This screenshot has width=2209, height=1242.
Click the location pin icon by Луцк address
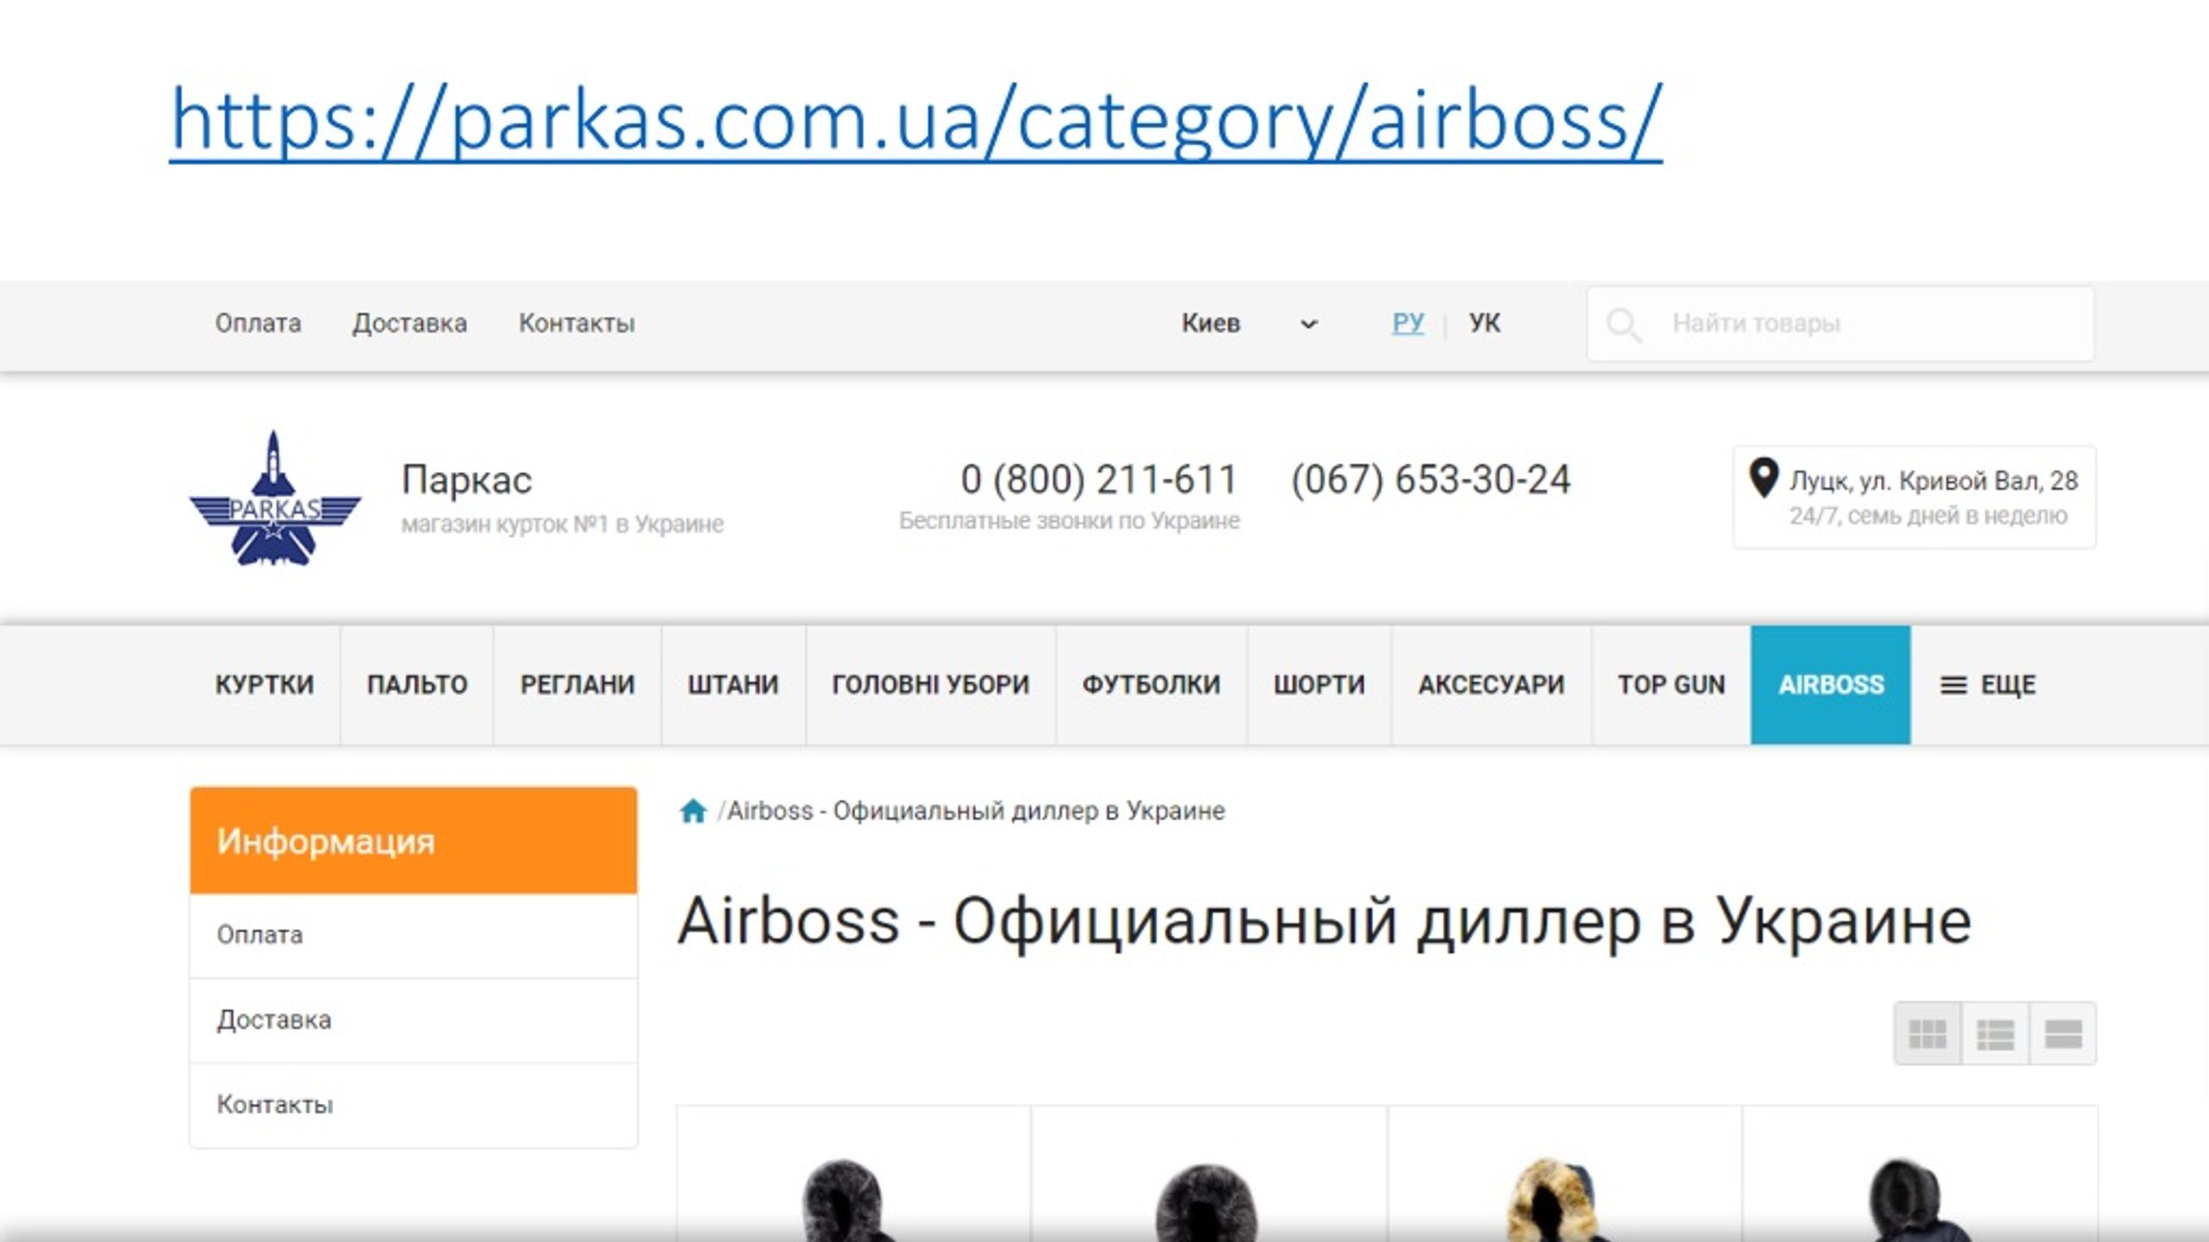click(1763, 478)
